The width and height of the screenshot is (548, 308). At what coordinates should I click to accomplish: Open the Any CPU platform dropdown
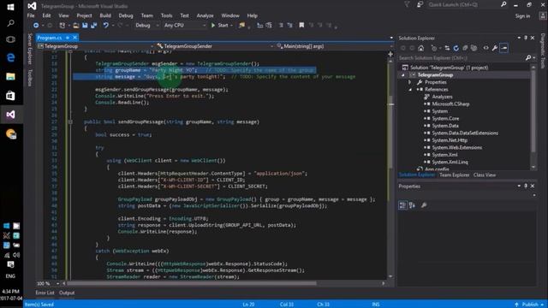(x=185, y=26)
